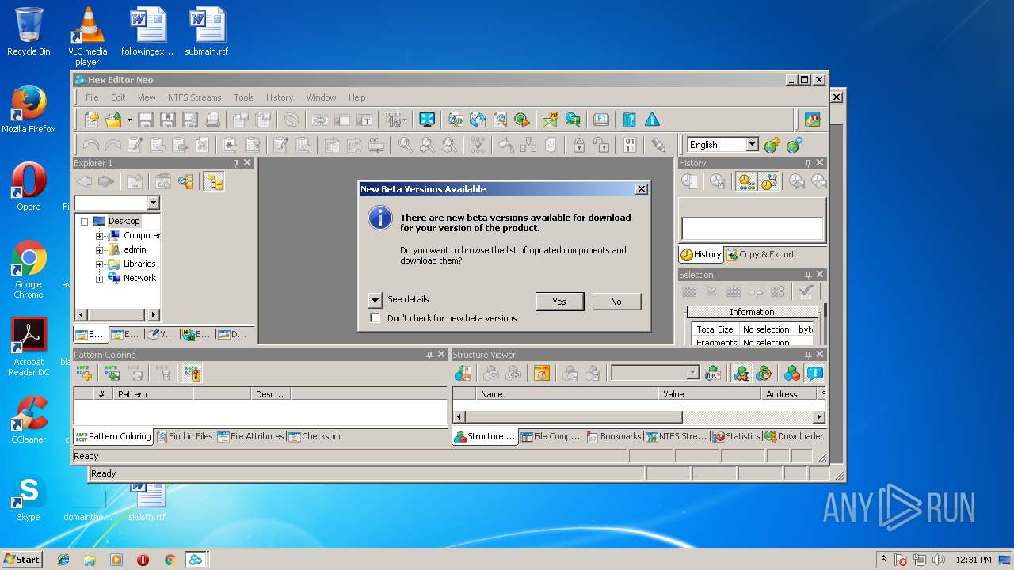Expand the Libraries tree node
Image resolution: width=1014 pixels, height=570 pixels.
(100, 264)
